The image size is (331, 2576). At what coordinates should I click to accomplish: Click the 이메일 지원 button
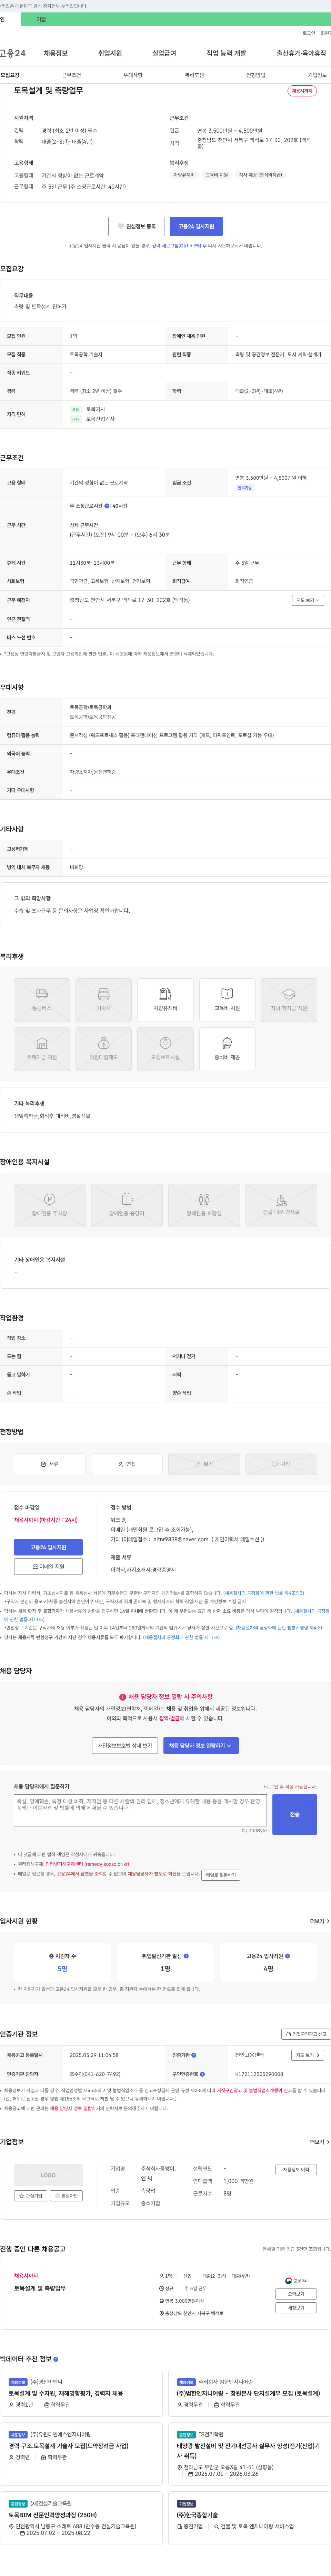click(48, 1566)
